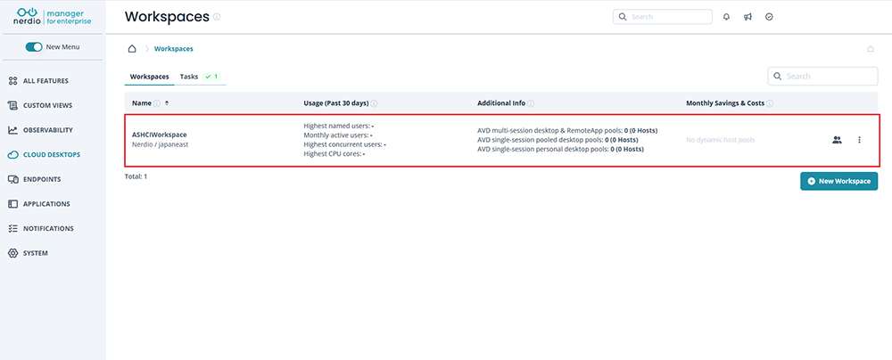Viewport: 892px width, 360px height.
Task: Sort the table by Name column arrow
Action: [x=167, y=103]
